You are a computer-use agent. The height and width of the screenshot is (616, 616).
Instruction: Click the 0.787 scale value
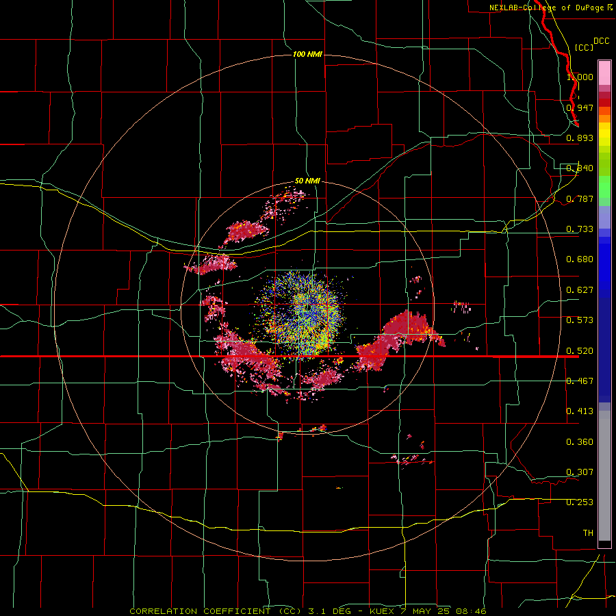pos(580,198)
